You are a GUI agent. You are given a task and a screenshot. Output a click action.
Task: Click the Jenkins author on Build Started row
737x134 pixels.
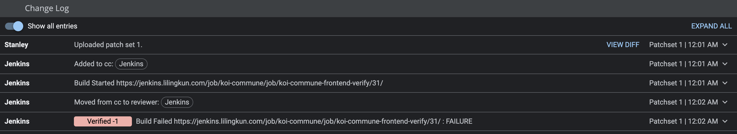[x=17, y=83]
